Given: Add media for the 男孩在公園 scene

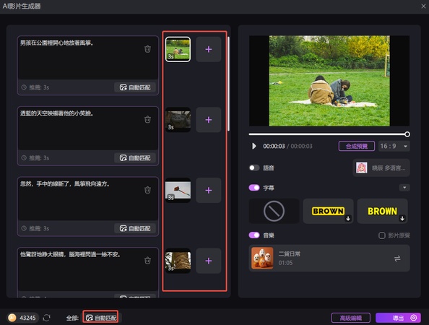Looking at the screenshot, I should [209, 49].
